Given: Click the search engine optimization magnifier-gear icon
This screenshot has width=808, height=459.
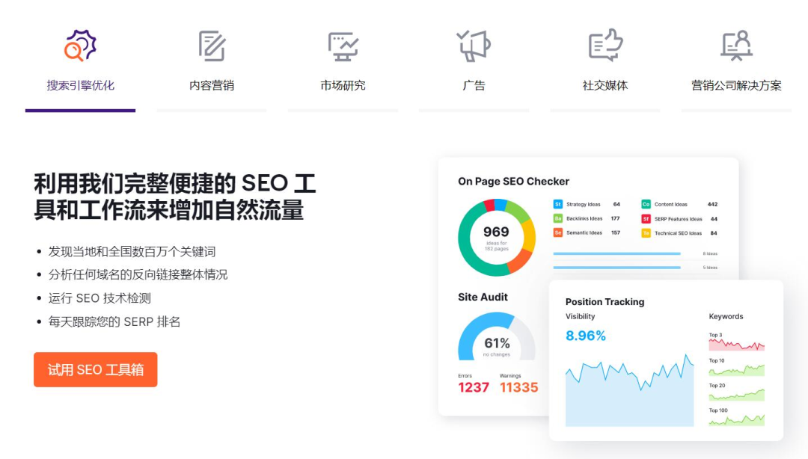Looking at the screenshot, I should (80, 46).
